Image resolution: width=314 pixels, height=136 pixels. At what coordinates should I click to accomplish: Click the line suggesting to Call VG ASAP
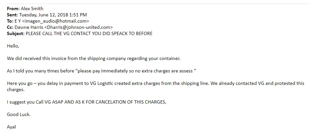point(87,102)
